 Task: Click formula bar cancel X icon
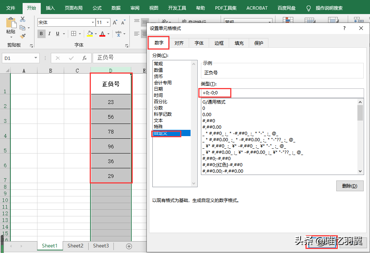(58, 58)
